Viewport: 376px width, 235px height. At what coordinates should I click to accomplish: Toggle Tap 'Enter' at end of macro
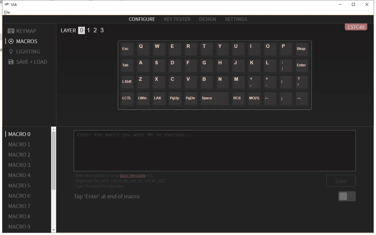click(347, 196)
